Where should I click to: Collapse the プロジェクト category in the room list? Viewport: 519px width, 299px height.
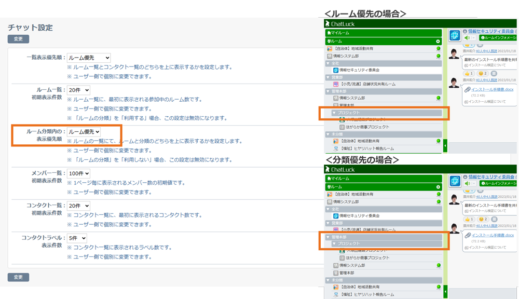[x=335, y=112]
